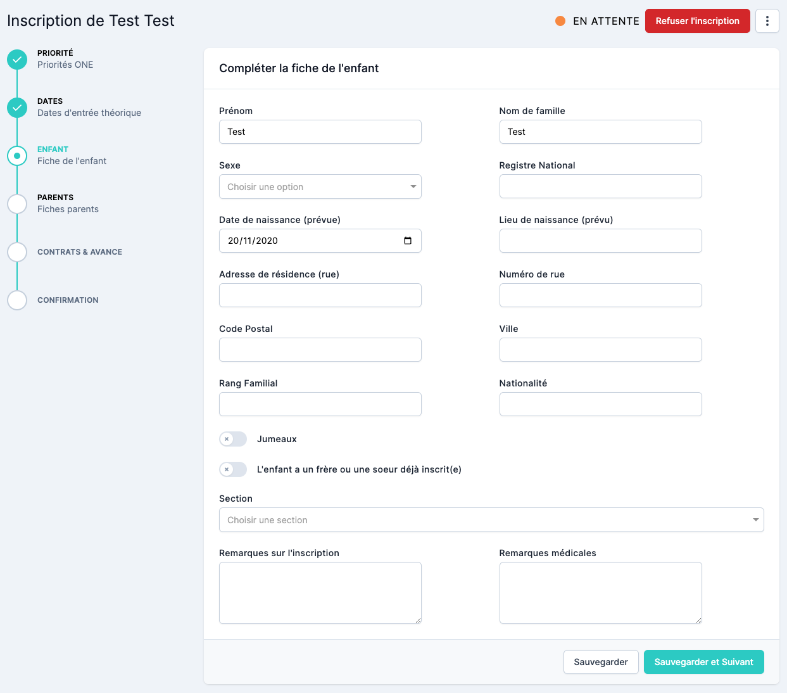The height and width of the screenshot is (693, 787).
Task: Click the active Enfant step circle
Action: click(17, 156)
